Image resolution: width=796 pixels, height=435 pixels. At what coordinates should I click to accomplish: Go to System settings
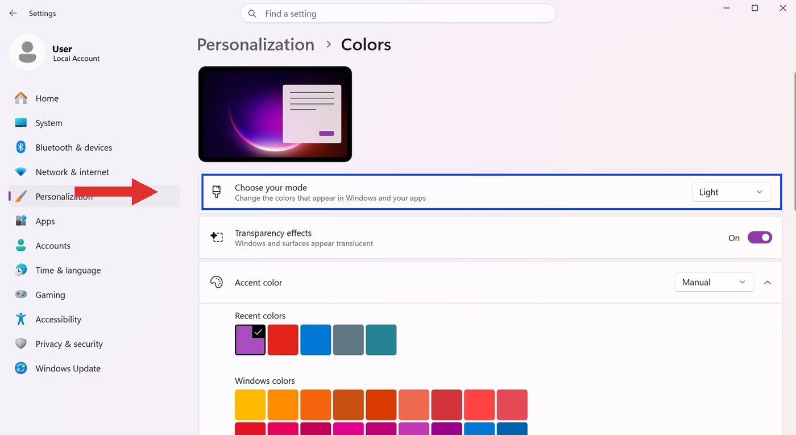pyautogui.click(x=94, y=123)
